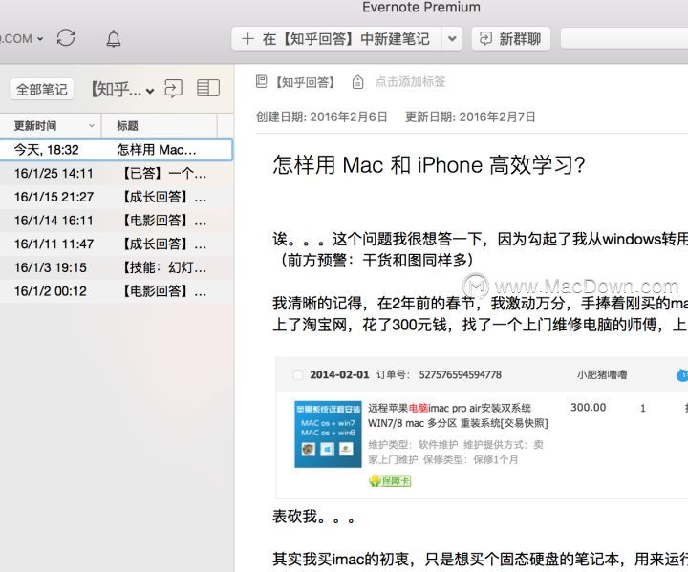Select note 怎样用 Mac… from today 18:32

tap(117, 150)
